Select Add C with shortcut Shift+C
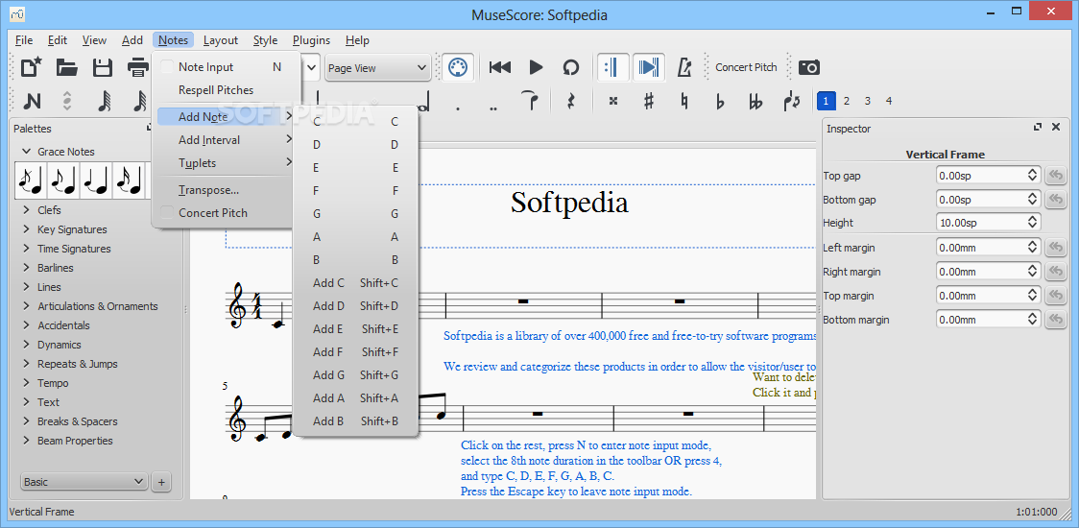This screenshot has width=1079, height=528. pyautogui.click(x=356, y=283)
